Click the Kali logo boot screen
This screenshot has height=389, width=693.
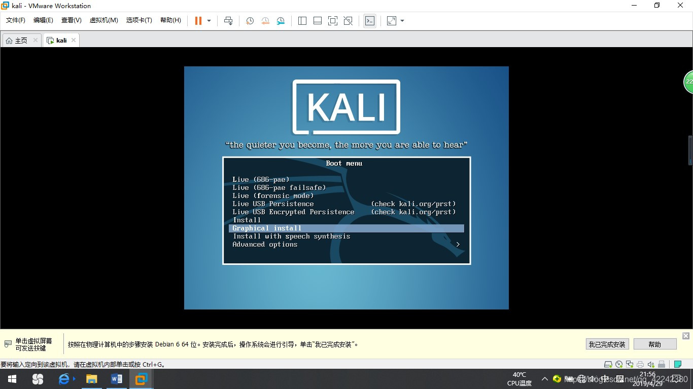[x=346, y=107]
